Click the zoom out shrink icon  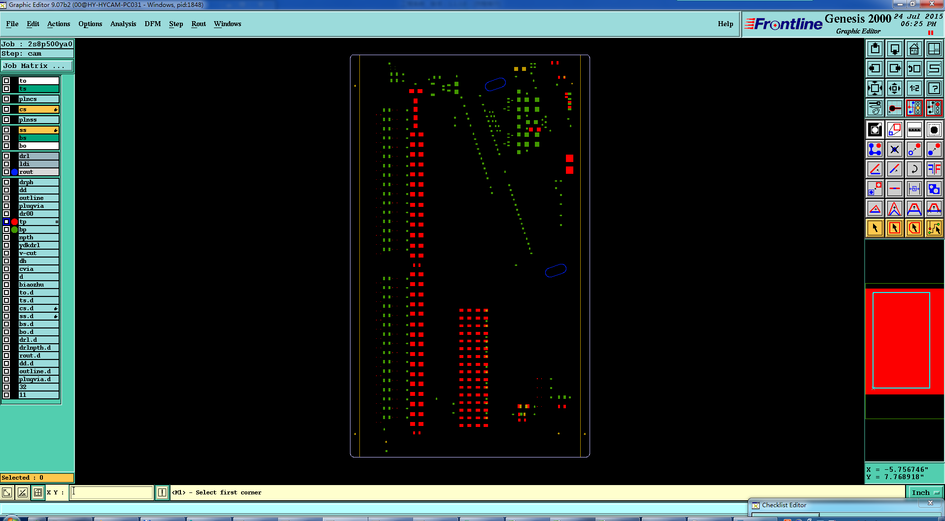point(895,88)
